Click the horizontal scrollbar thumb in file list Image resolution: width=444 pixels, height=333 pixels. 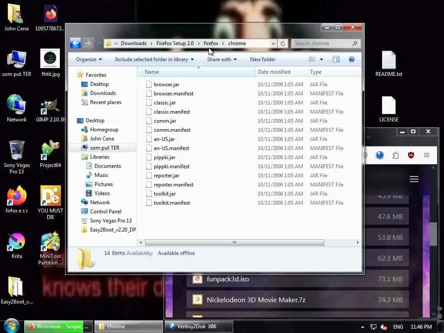(x=235, y=242)
